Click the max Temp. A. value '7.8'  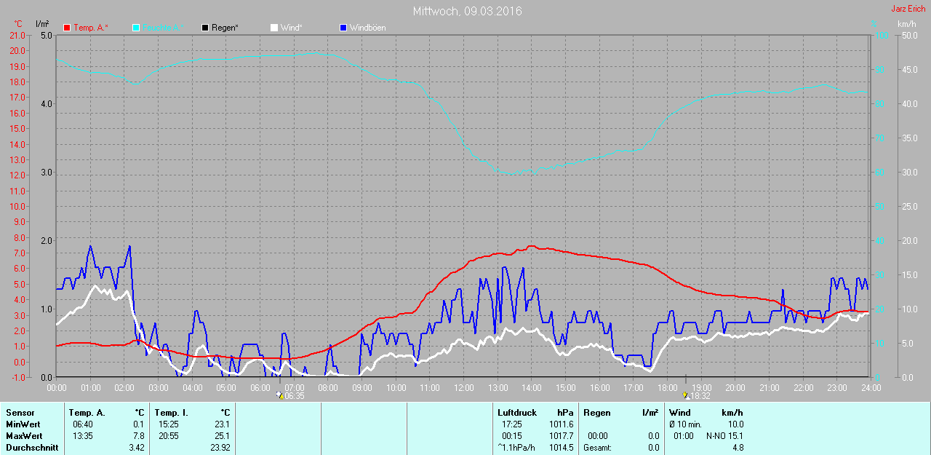(138, 436)
